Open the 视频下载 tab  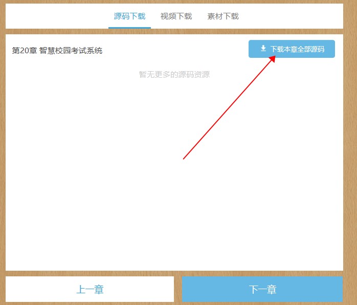click(x=176, y=16)
